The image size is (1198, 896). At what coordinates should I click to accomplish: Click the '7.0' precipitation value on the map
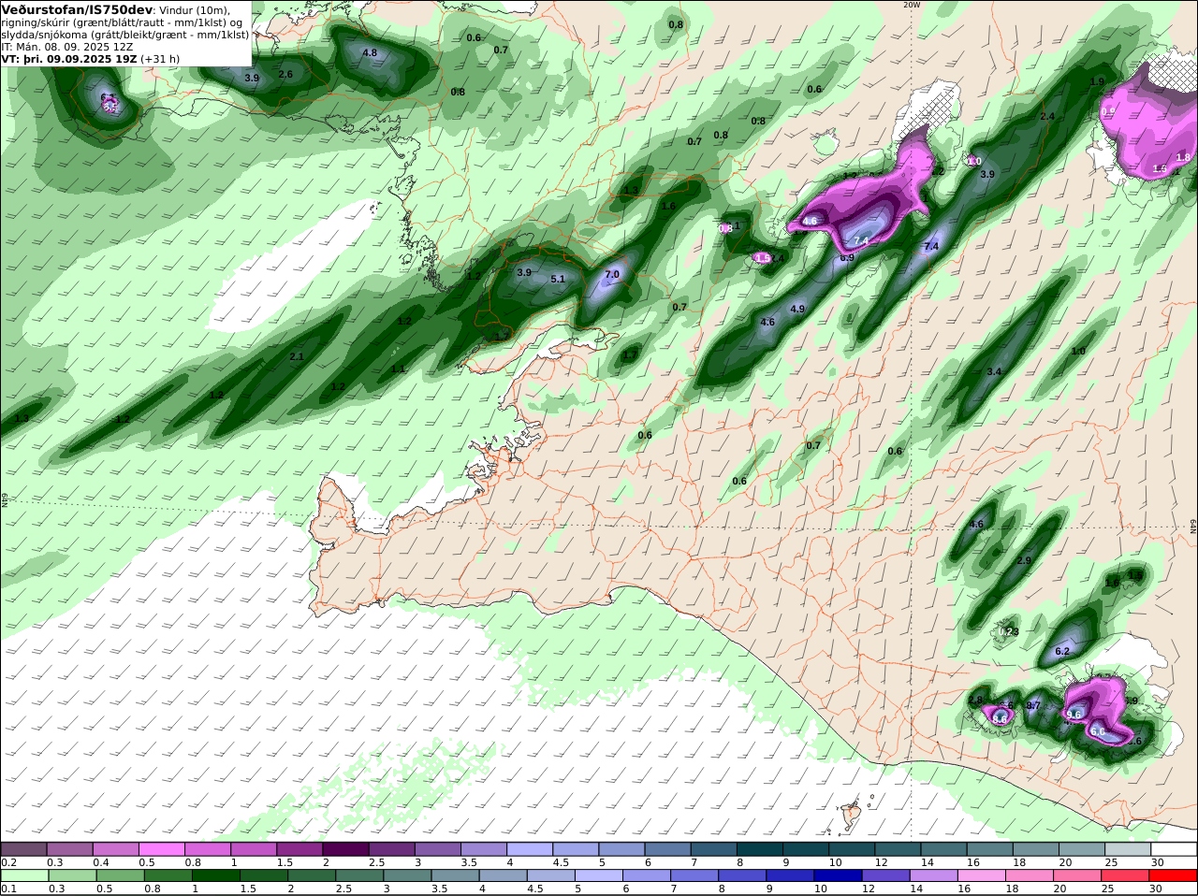coord(612,275)
